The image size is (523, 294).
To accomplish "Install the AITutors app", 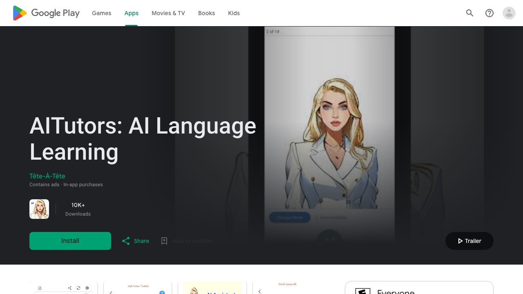I will pyautogui.click(x=70, y=241).
